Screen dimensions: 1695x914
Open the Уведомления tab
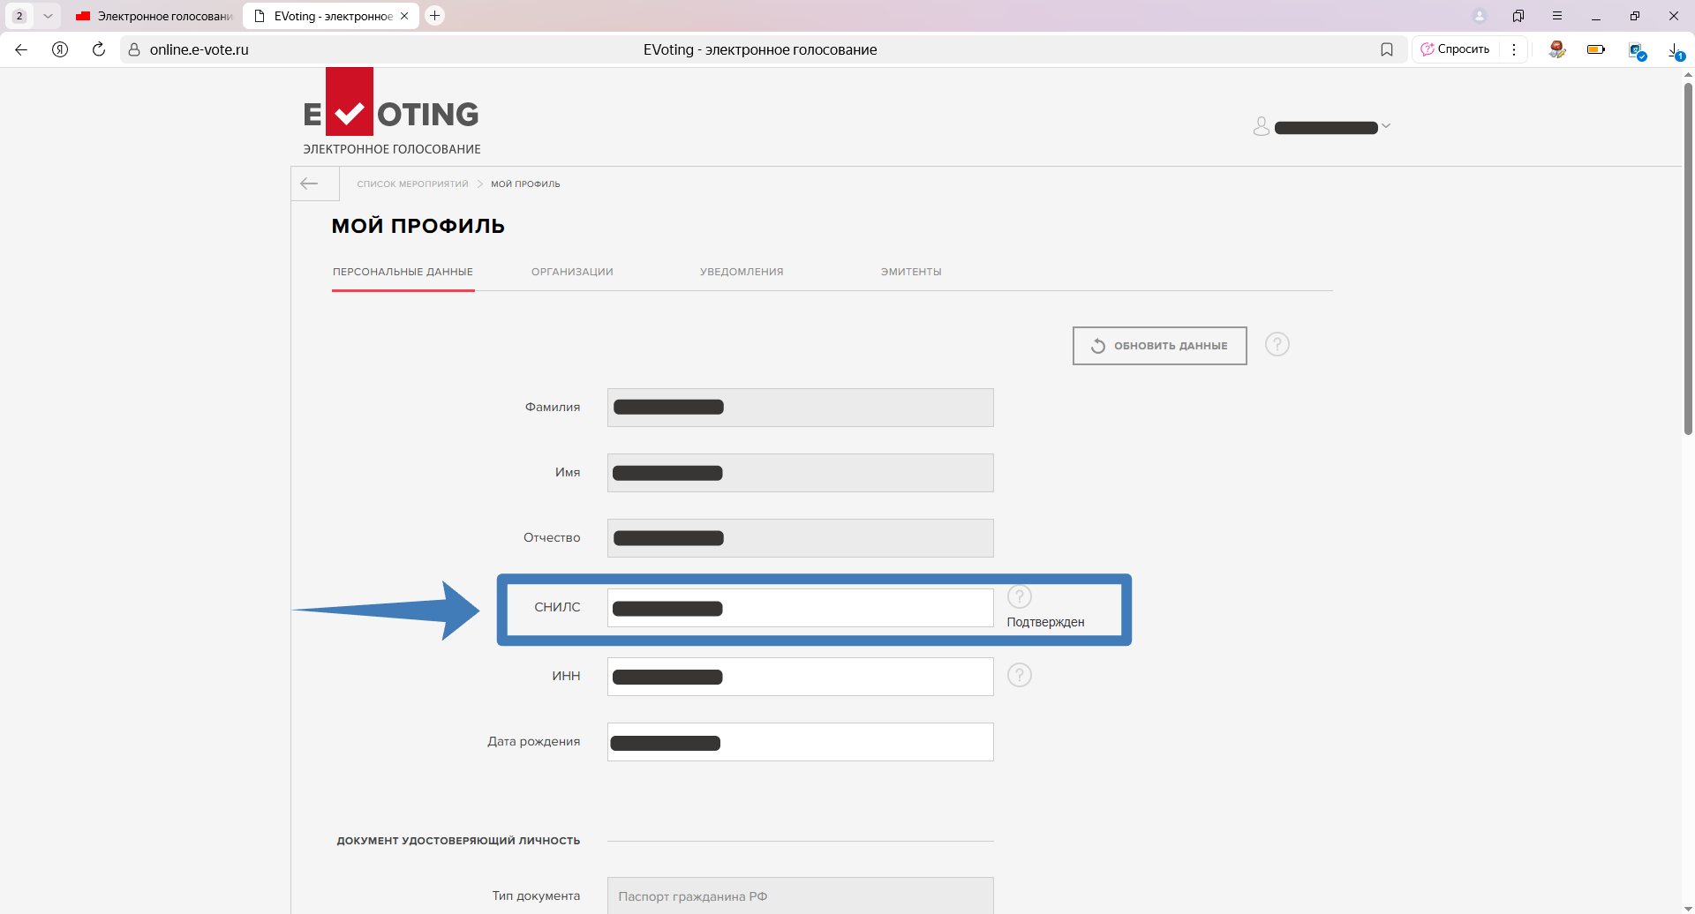click(x=742, y=272)
